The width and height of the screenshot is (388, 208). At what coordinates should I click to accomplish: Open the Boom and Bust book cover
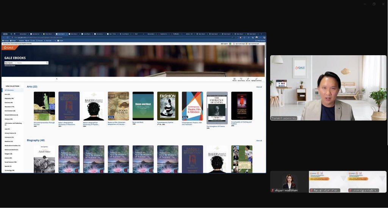coord(143,106)
